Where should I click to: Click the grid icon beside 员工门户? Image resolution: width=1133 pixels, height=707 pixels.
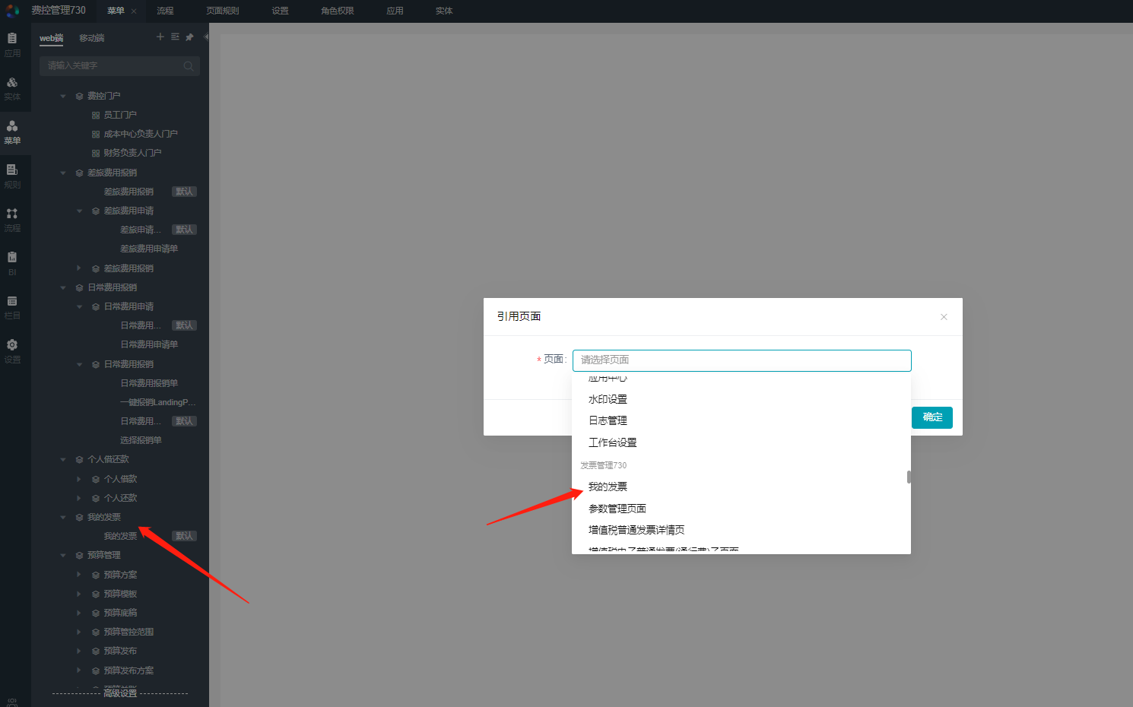point(96,116)
